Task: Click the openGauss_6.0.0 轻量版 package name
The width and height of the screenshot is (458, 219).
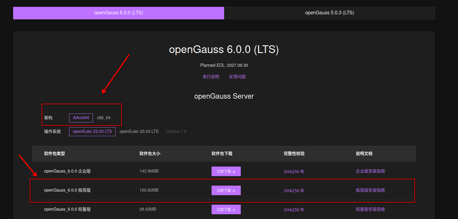Action: (67, 209)
